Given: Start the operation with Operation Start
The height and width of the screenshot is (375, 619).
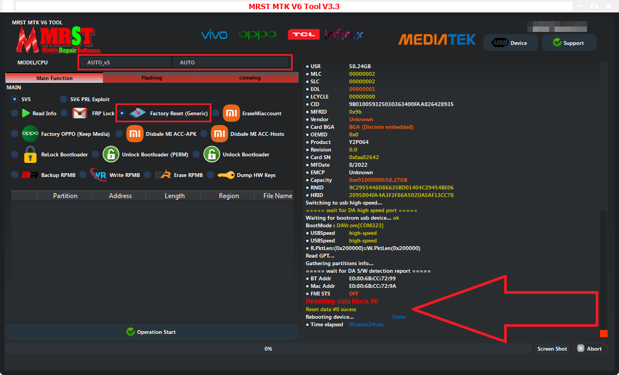Looking at the screenshot, I should pos(152,332).
